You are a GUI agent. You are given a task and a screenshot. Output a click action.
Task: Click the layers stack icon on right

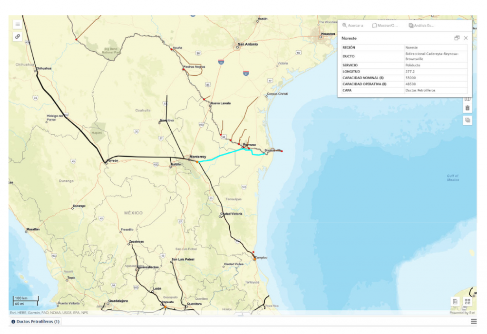(x=468, y=121)
